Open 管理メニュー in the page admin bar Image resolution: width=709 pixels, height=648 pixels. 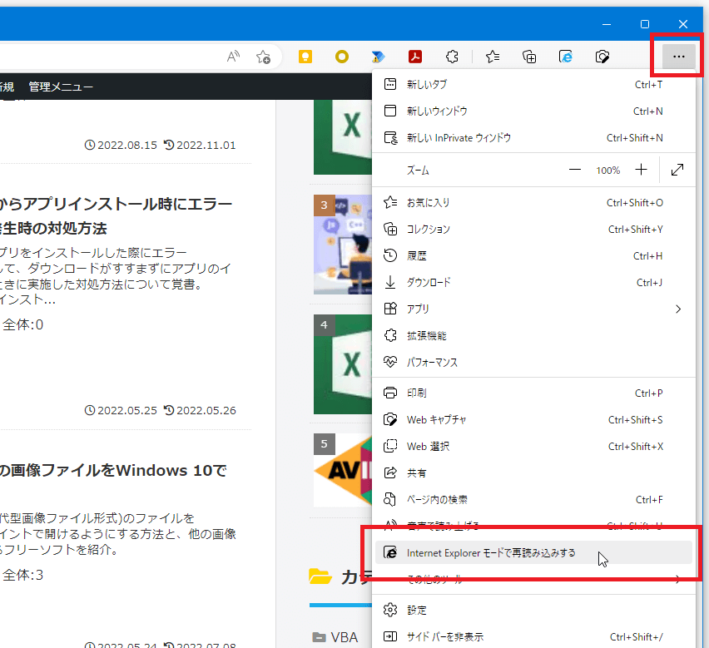(x=61, y=87)
